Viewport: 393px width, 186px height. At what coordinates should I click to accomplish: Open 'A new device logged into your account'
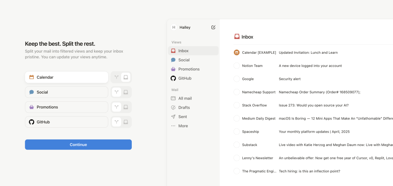coord(310,66)
